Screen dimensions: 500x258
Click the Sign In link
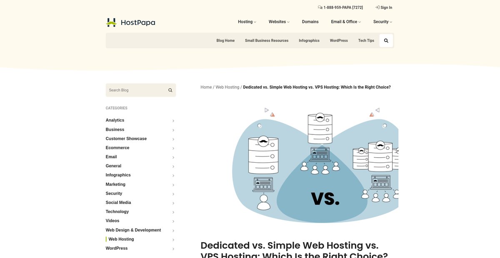click(x=386, y=7)
